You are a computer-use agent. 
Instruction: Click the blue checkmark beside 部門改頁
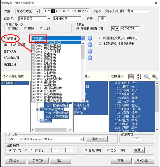coord(90,51)
